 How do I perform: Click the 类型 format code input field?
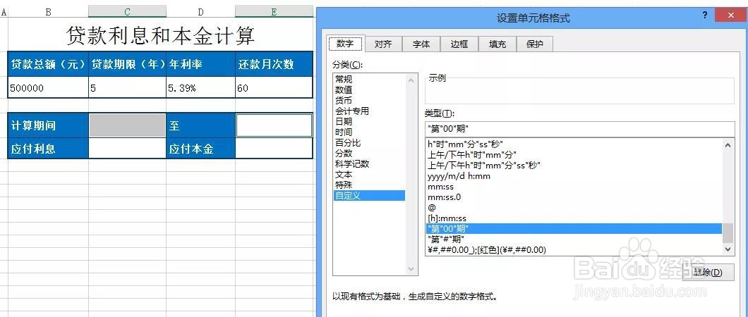point(579,128)
